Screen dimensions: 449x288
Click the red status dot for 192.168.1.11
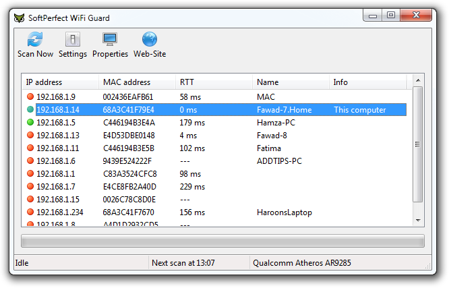click(30, 148)
